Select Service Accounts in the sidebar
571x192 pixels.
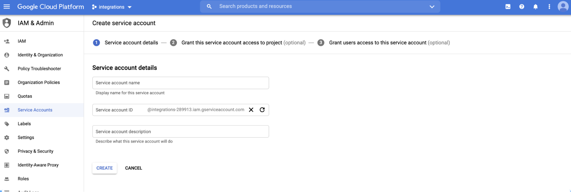coord(35,110)
